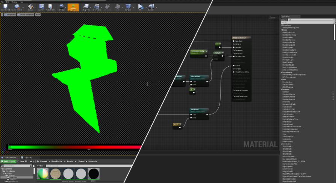This screenshot has width=336, height=183.
Task: Click the Play toolbar icon
Action: click(141, 7)
